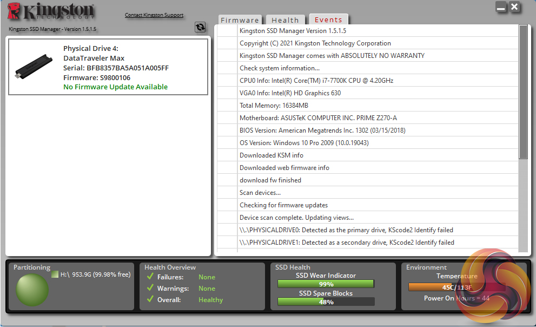Viewport: 536px width, 327px height.
Task: Click the refresh devices icon
Action: click(200, 27)
